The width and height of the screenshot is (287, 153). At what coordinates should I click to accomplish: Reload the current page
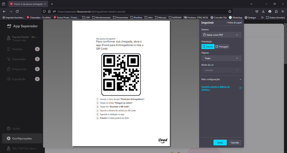pos(17,11)
